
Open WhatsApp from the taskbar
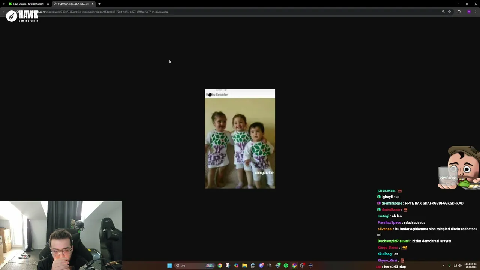point(277,265)
